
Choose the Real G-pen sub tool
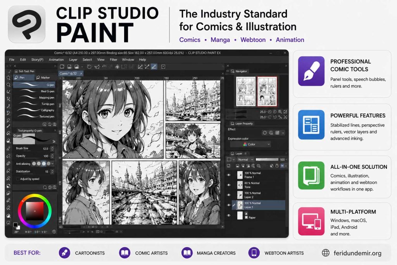point(34,91)
